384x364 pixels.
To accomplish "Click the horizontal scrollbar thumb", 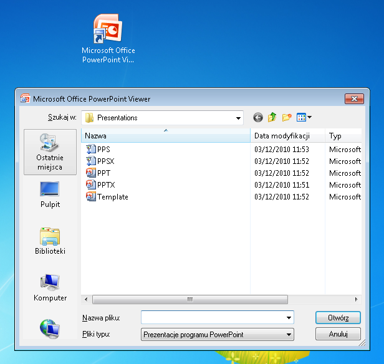I will [190, 299].
